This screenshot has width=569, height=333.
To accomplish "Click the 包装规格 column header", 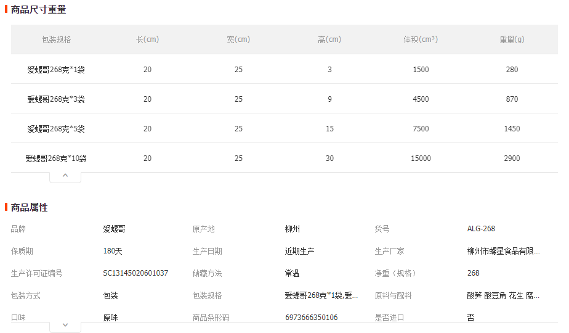I will [56, 39].
